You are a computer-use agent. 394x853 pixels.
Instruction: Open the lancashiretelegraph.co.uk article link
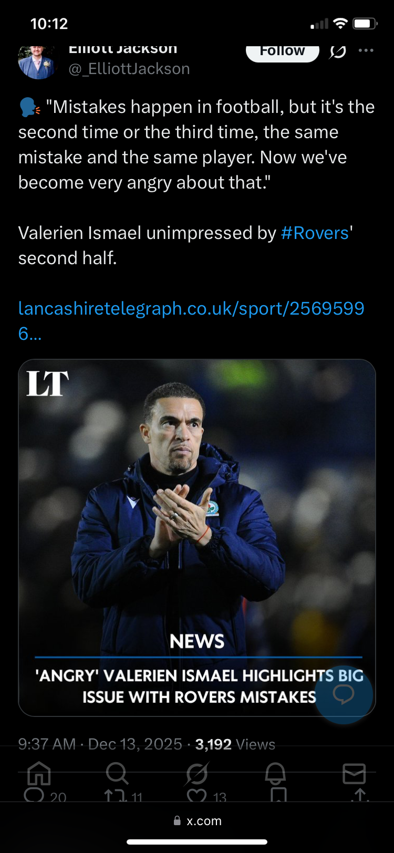[x=191, y=309]
